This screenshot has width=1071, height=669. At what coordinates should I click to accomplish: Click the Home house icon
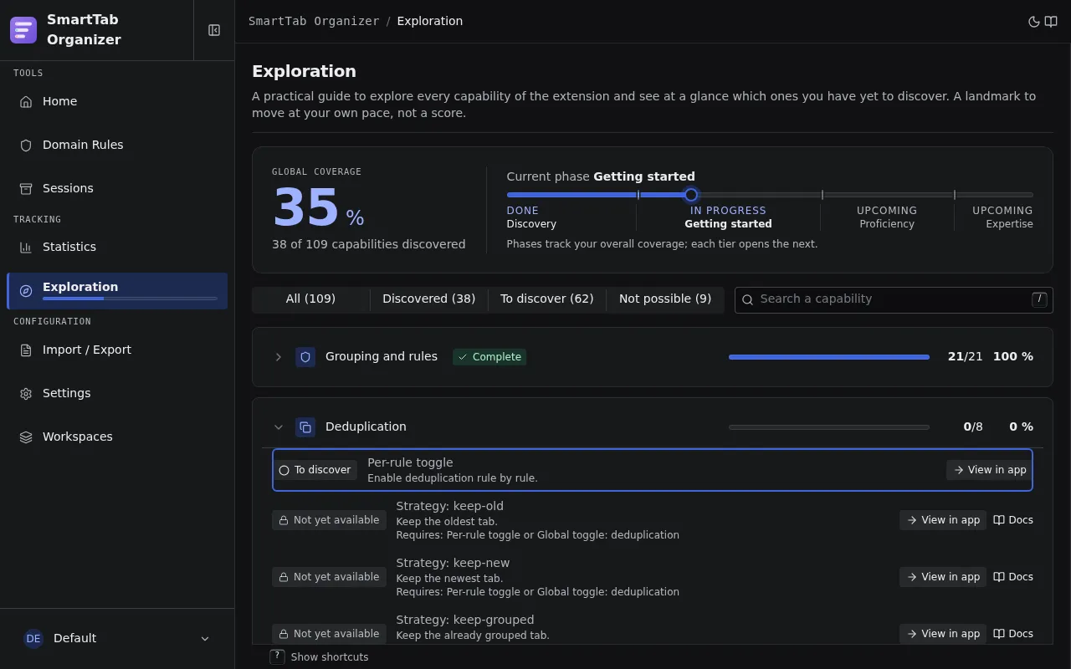(26, 102)
